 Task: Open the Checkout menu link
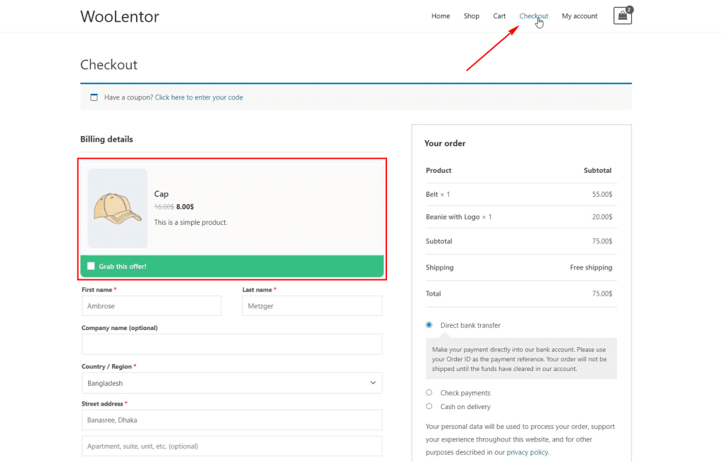tap(533, 16)
